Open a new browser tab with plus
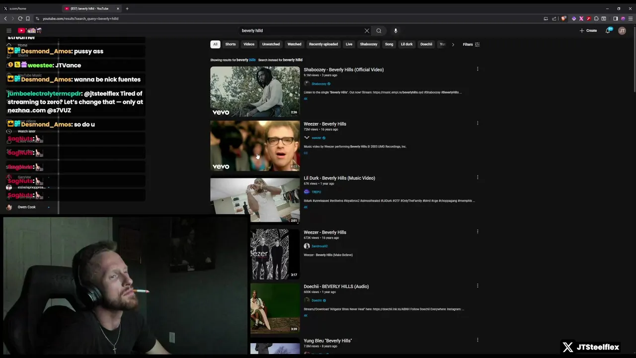Viewport: 636px width, 358px height. 127,8
